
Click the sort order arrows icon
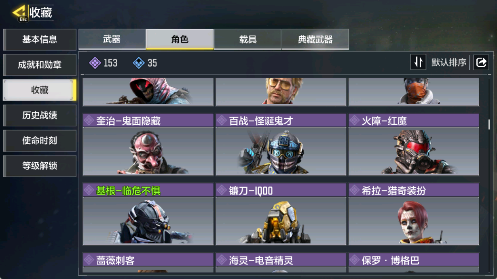click(418, 62)
